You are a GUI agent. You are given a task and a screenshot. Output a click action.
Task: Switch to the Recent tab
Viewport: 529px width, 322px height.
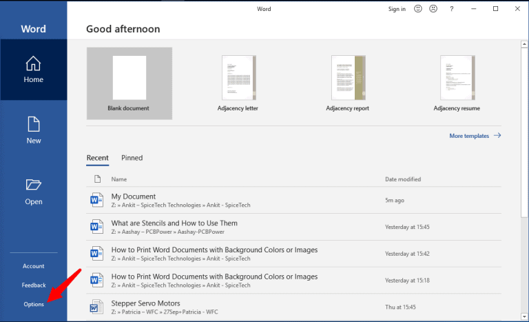(98, 158)
